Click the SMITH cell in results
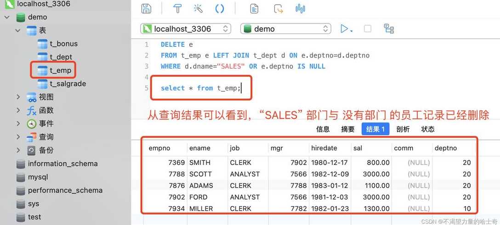The width and height of the screenshot is (500, 225). coord(207,163)
